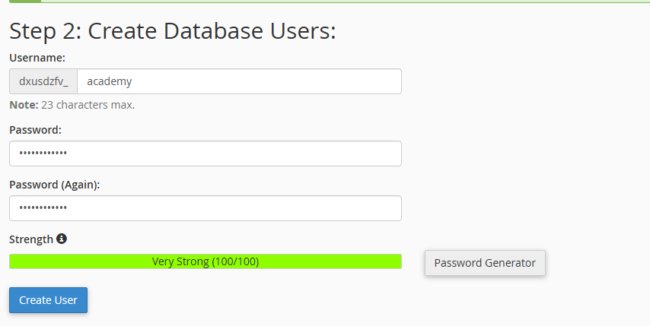
Task: Click into the first Password field
Action: coord(205,154)
